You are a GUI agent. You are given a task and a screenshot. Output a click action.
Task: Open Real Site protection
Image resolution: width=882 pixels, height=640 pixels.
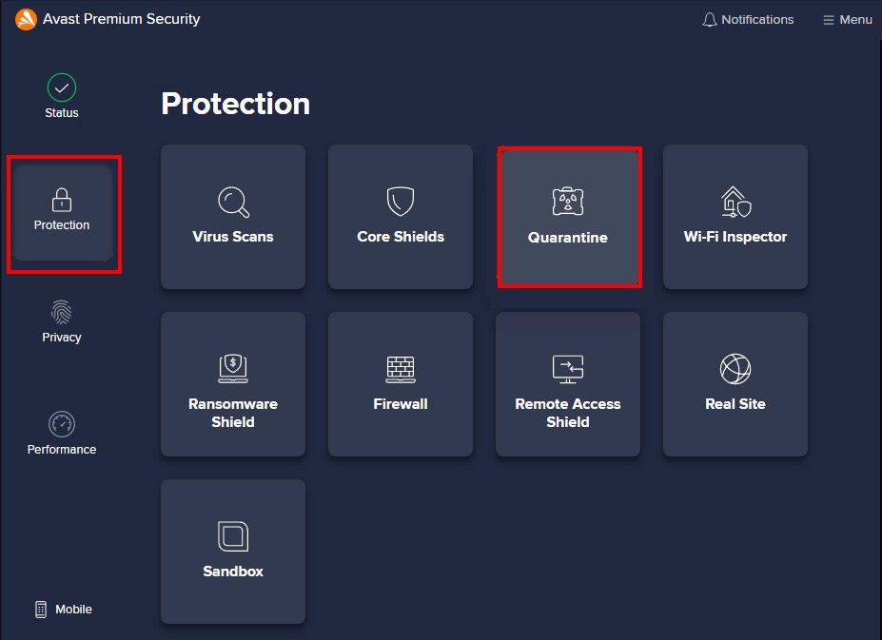pyautogui.click(x=735, y=384)
